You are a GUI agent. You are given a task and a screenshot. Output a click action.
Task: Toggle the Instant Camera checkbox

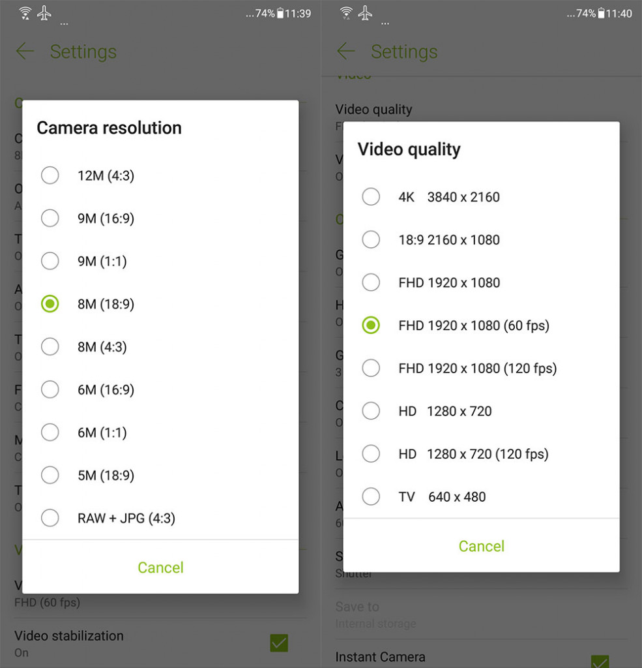(x=600, y=661)
